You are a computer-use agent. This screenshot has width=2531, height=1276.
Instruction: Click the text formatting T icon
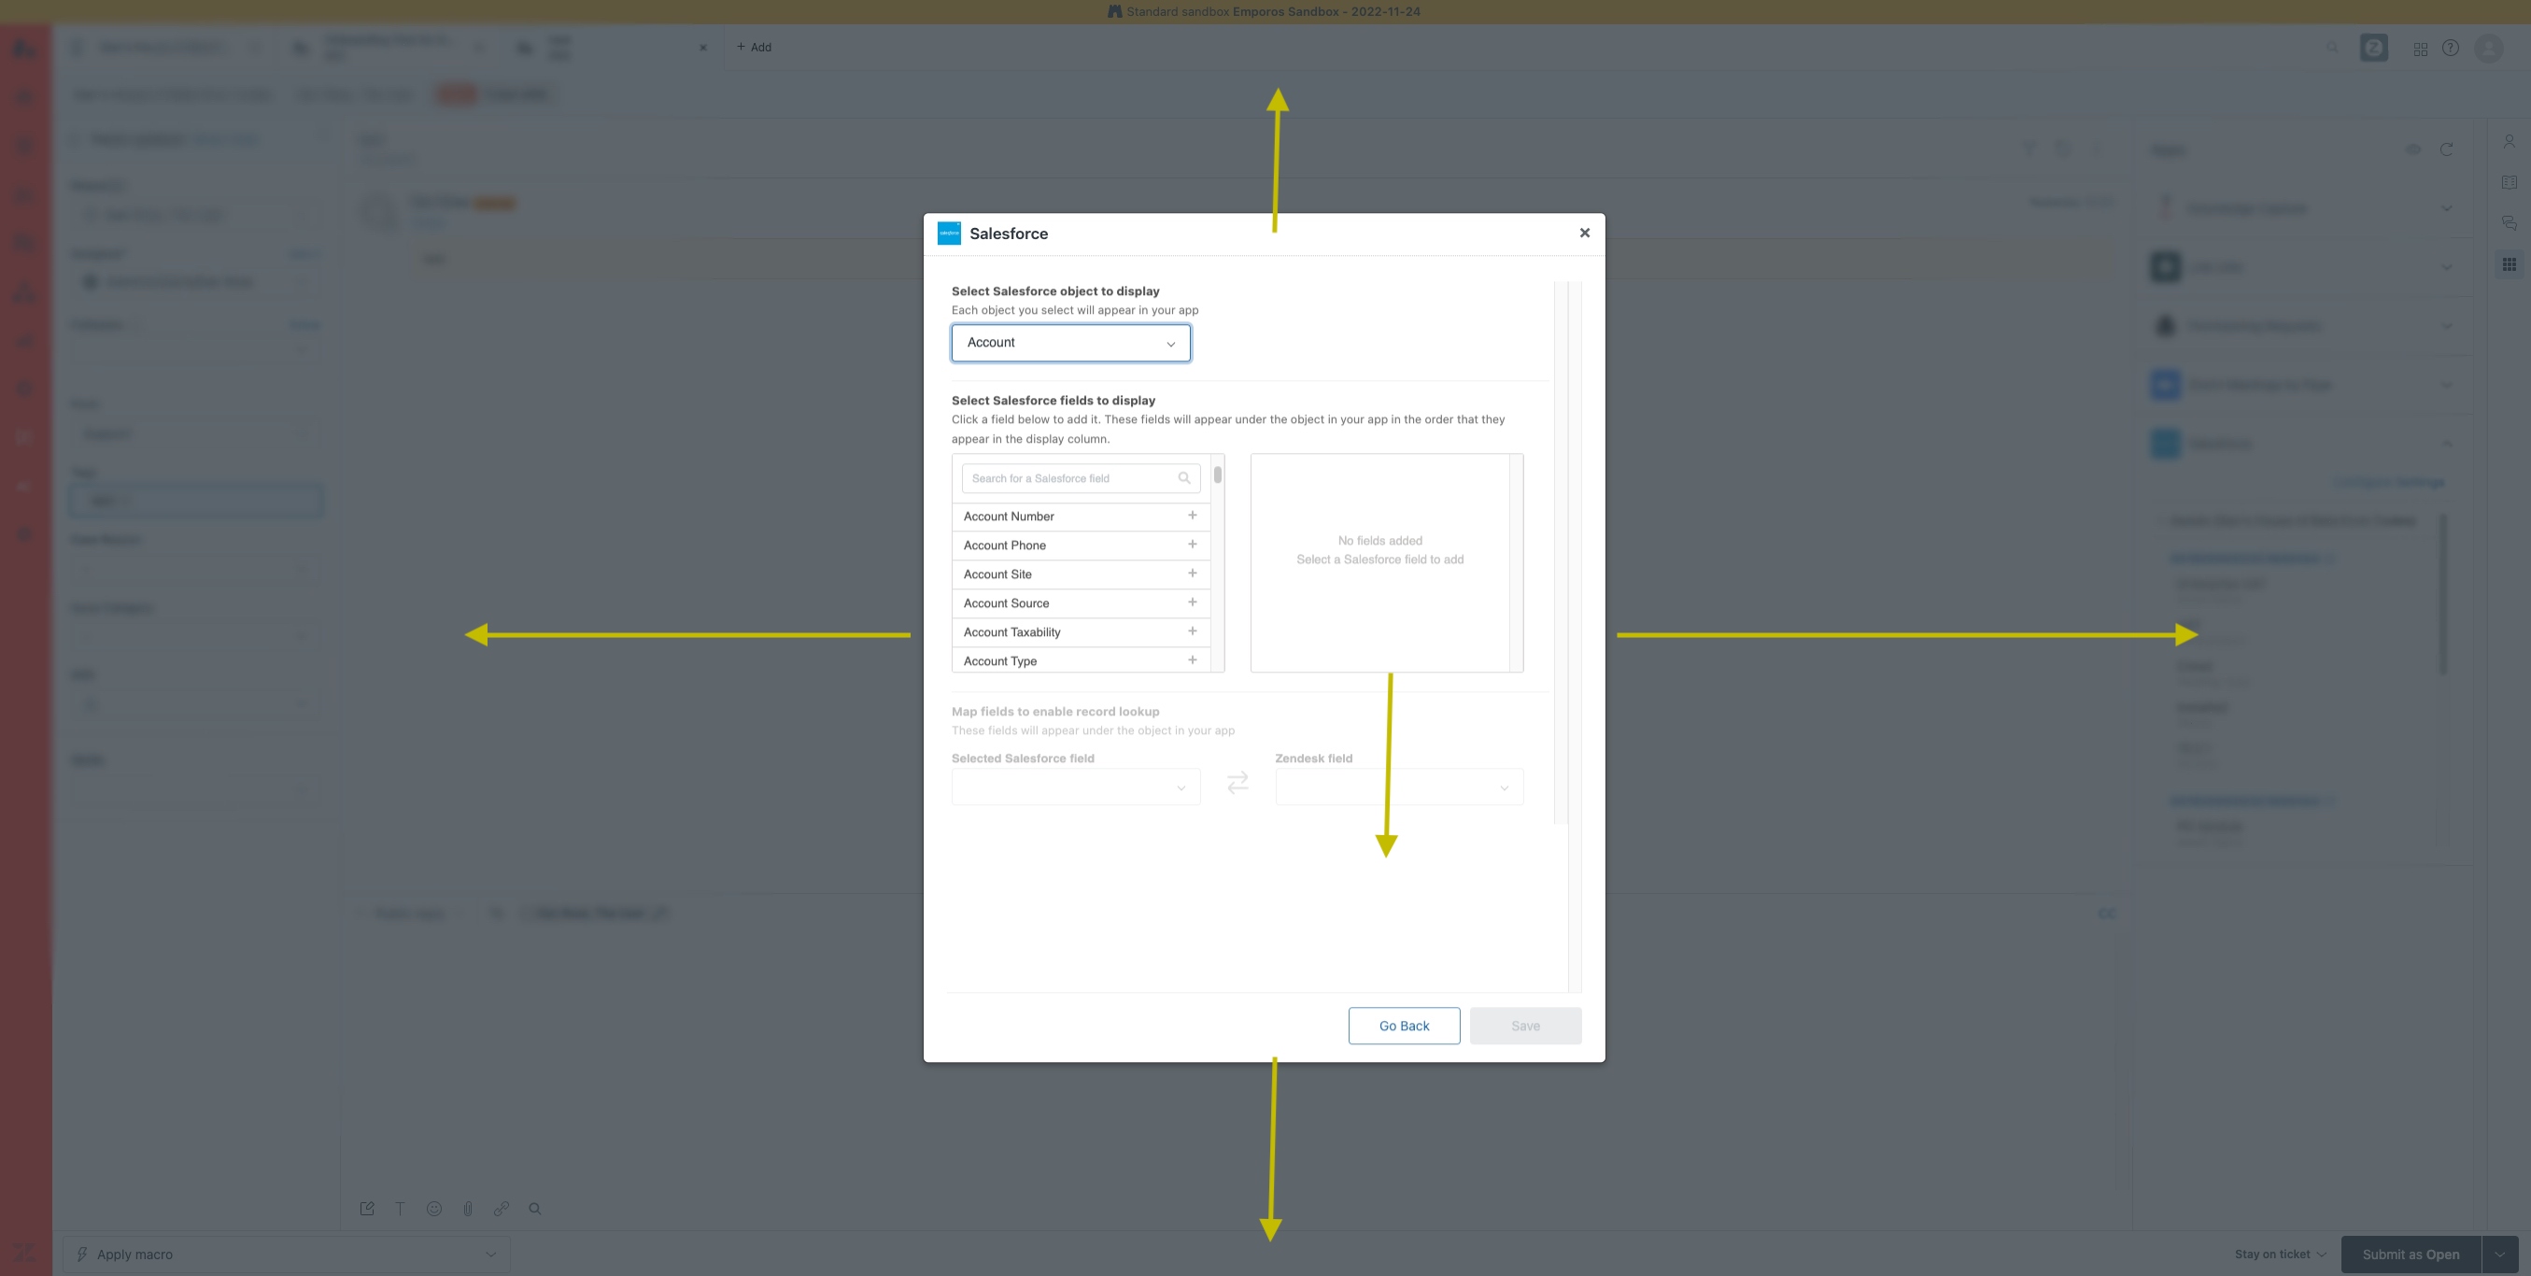pos(400,1208)
